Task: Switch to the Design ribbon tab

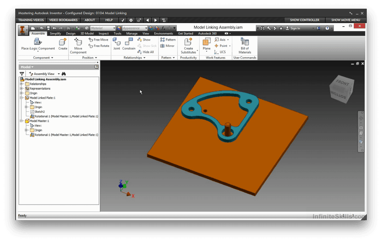Action: pyautogui.click(x=71, y=33)
